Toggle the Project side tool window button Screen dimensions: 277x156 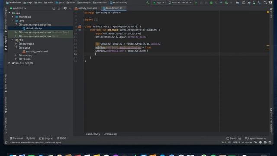click(6, 43)
